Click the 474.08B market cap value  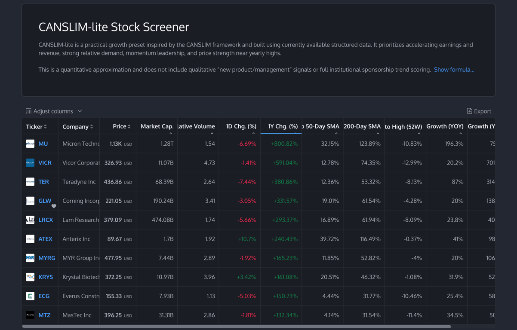tap(163, 220)
